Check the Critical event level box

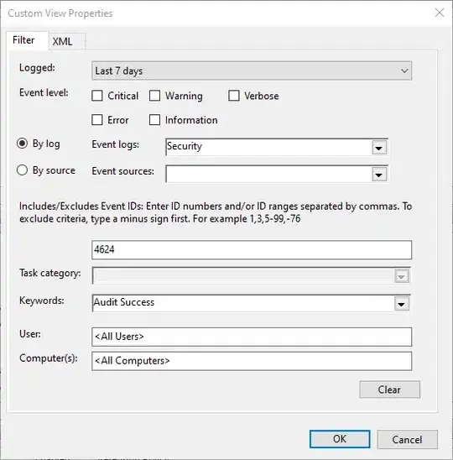point(97,96)
